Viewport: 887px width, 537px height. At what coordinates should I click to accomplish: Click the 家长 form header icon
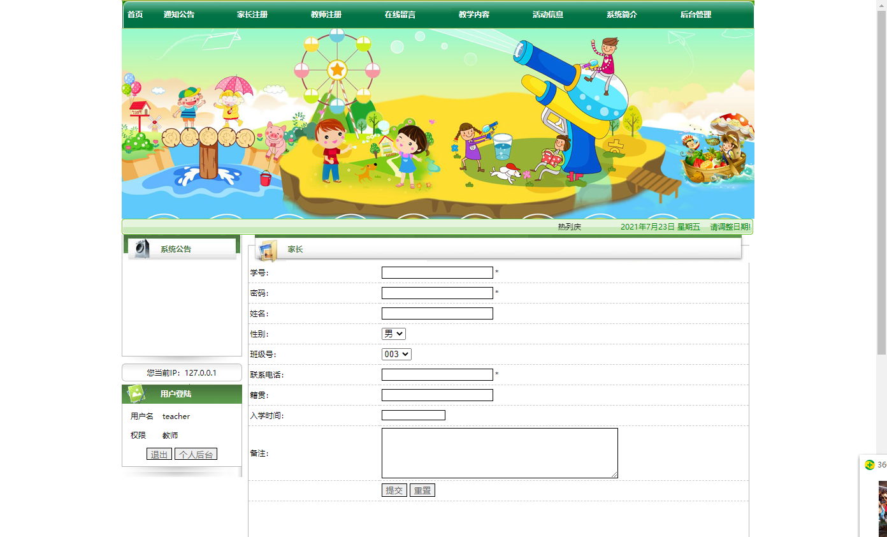tap(268, 249)
